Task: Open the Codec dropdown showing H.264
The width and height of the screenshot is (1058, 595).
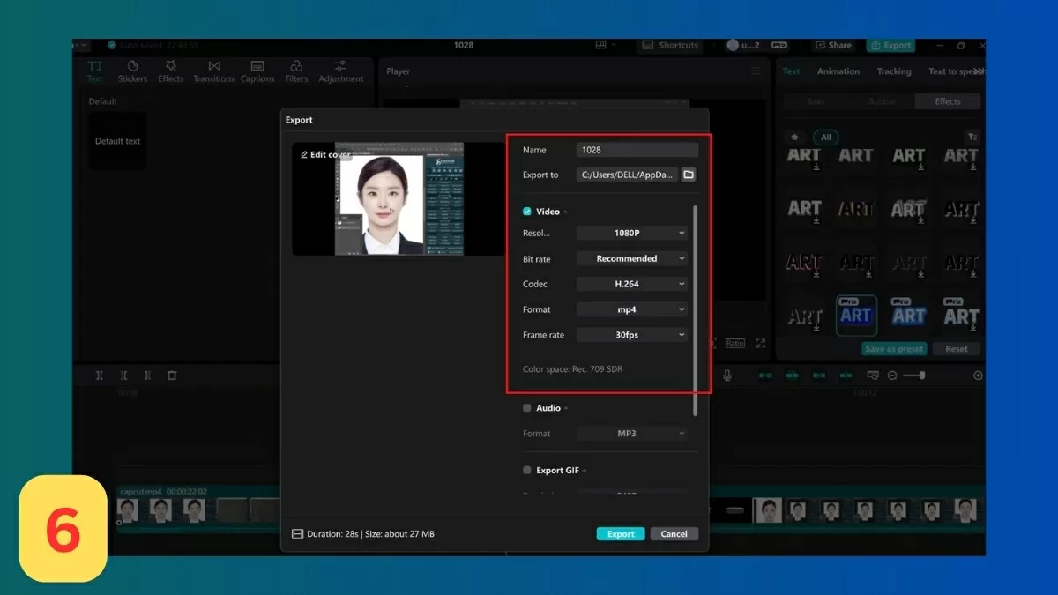Action: pyautogui.click(x=631, y=283)
